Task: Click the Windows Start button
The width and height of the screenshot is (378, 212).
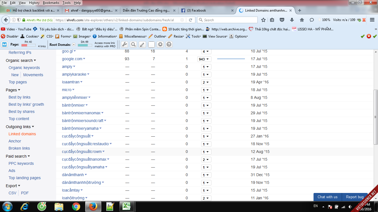Action: coord(7,206)
